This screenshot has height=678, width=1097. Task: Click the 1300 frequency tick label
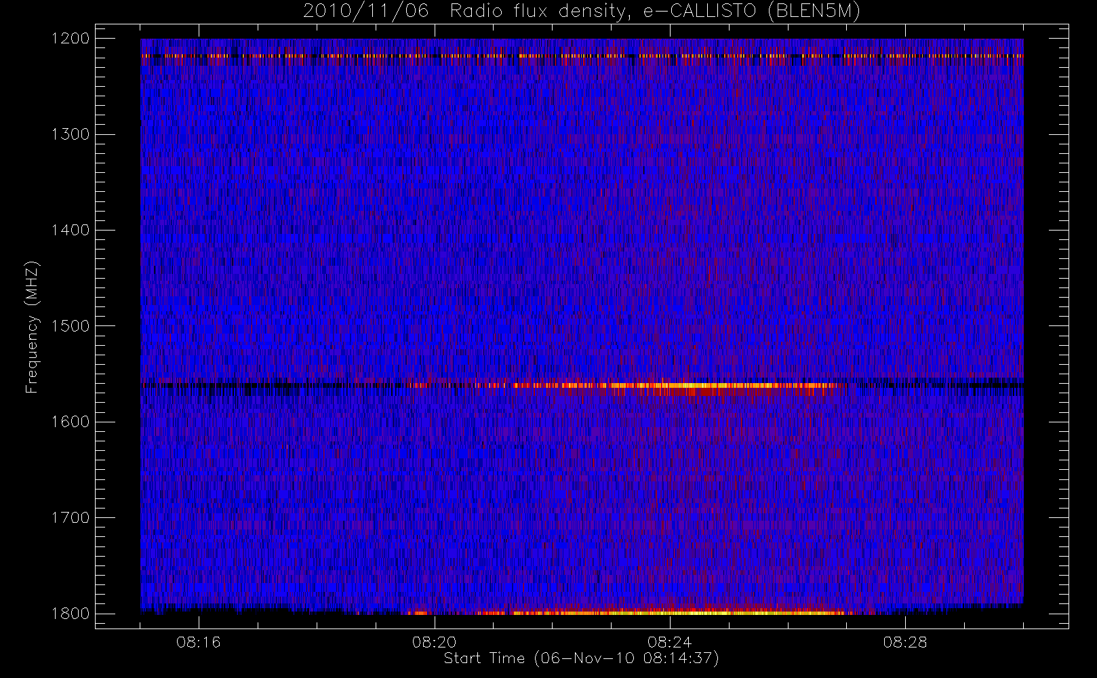pos(71,134)
